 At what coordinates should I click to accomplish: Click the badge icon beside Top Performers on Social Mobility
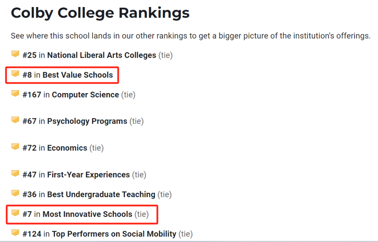[x=15, y=233]
